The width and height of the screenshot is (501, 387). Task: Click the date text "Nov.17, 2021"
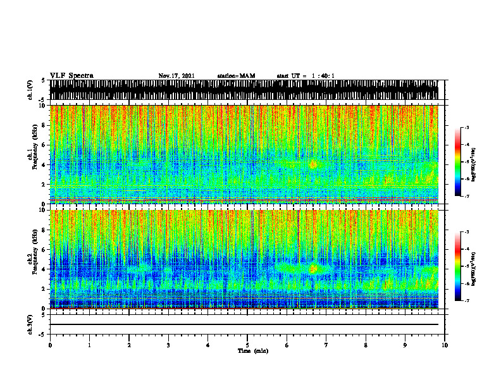[176, 76]
